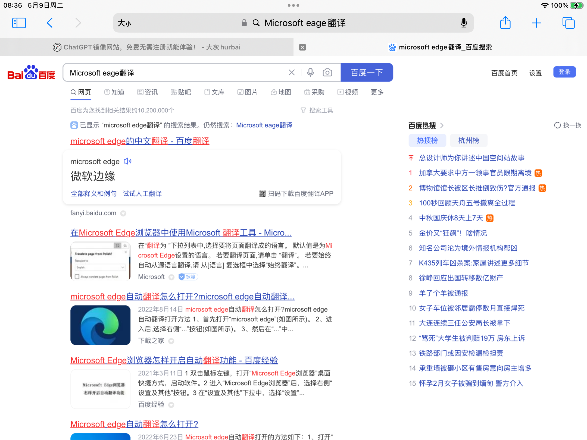Switch to 知道 tab
The image size is (587, 440).
coord(114,92)
